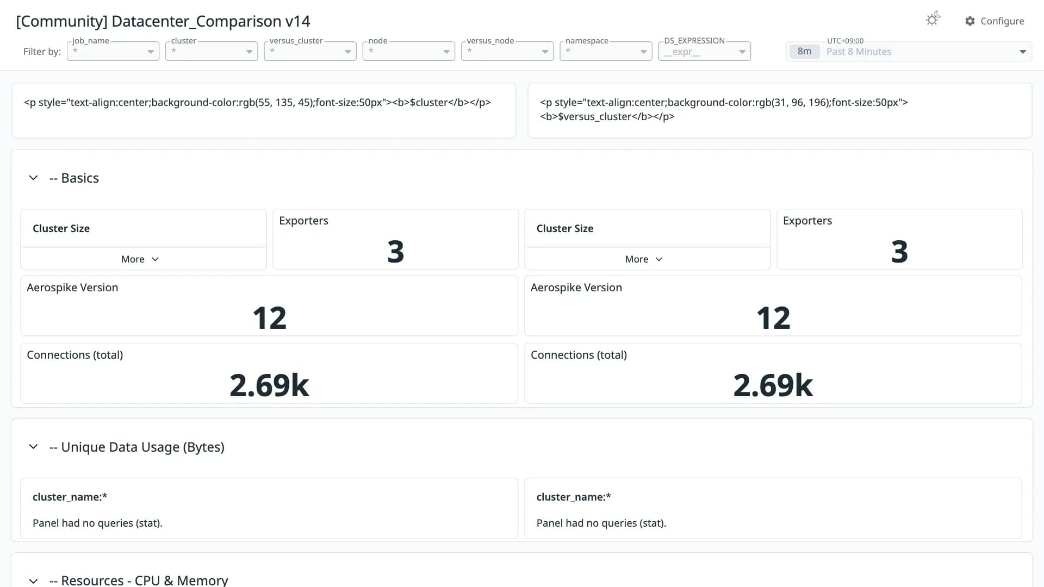
Task: Click the right 'Panel had no queries (stat).' message
Action: click(x=601, y=523)
